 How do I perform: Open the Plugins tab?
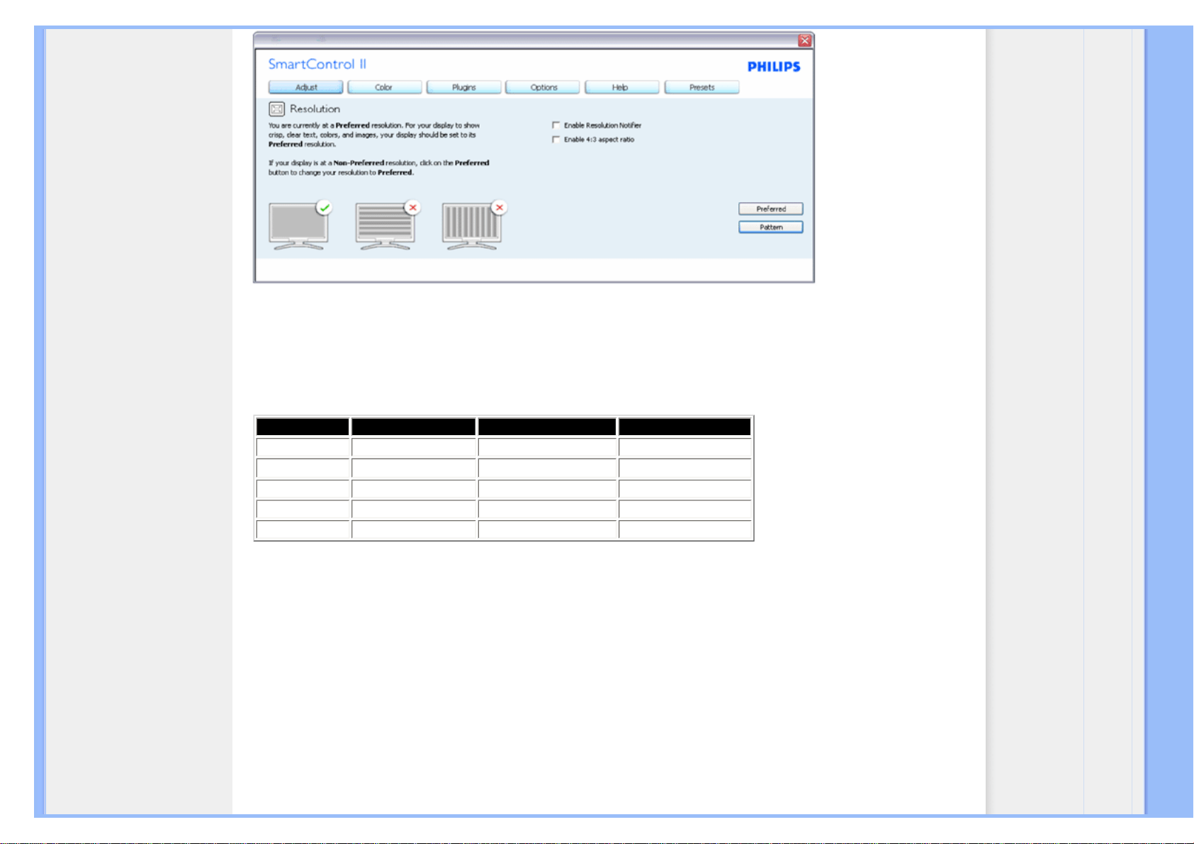tap(464, 87)
